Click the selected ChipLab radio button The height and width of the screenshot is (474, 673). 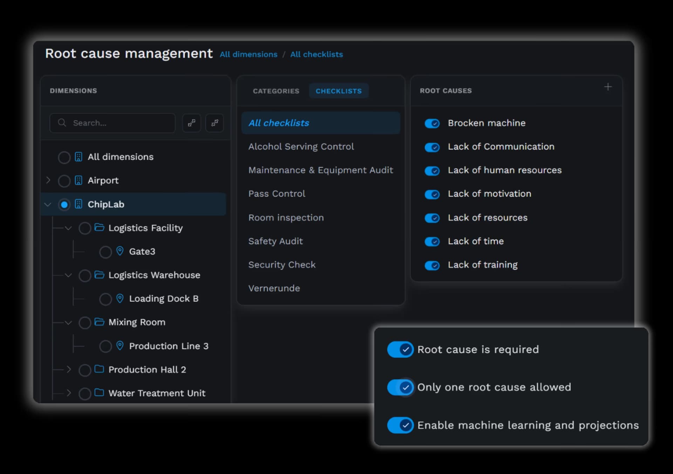(x=64, y=205)
